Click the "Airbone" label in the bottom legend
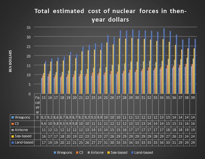 point(97,152)
